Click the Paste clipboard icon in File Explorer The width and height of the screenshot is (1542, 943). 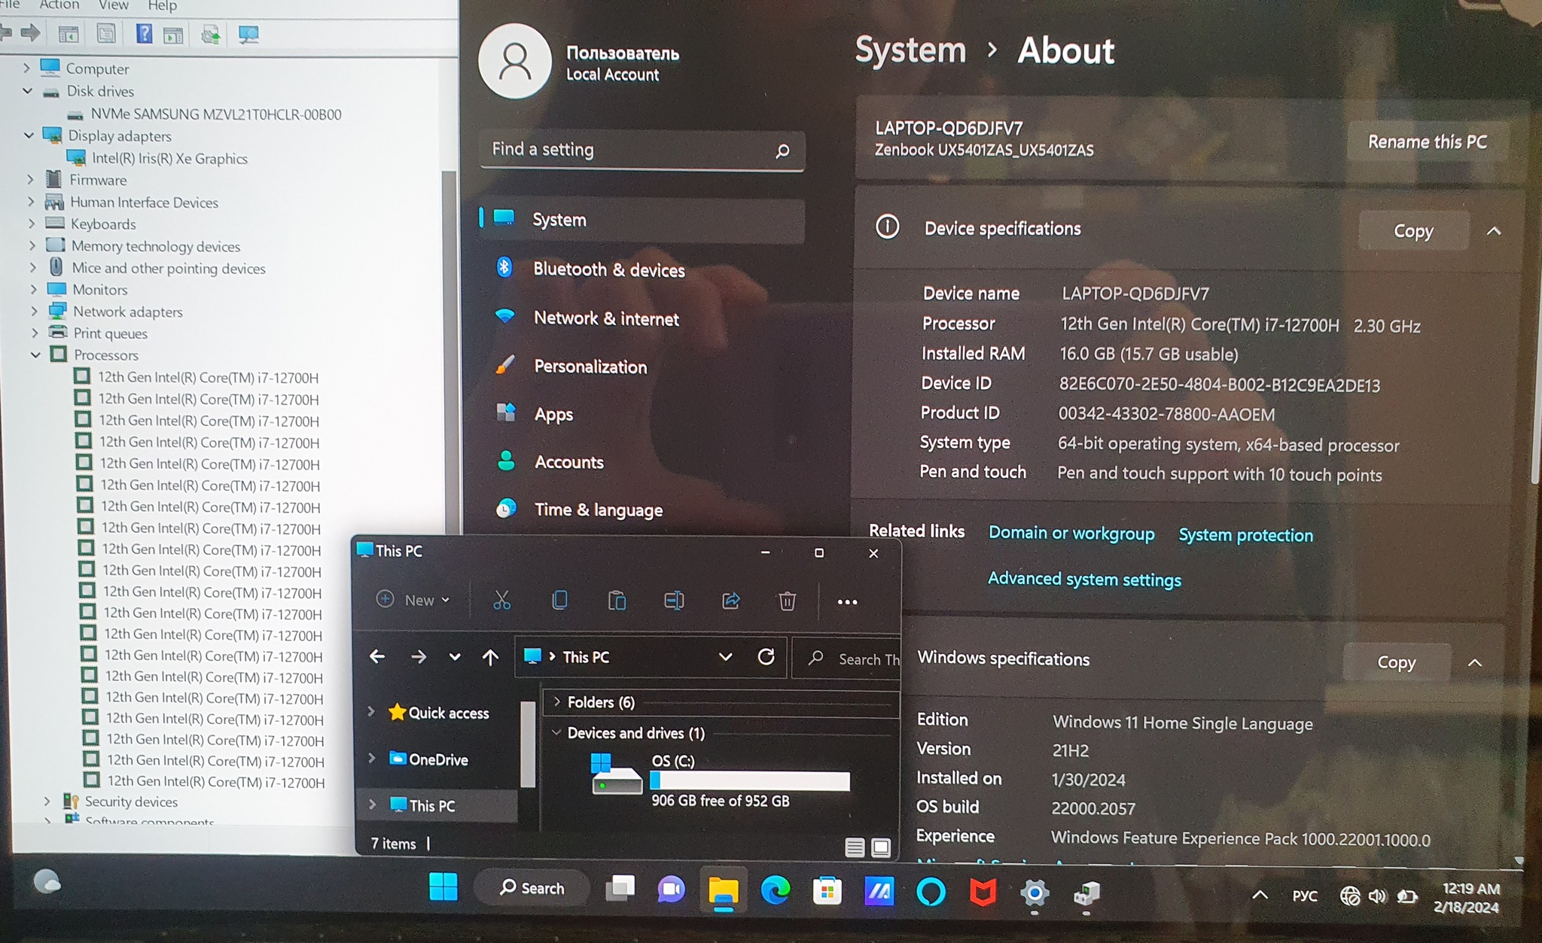click(x=617, y=601)
